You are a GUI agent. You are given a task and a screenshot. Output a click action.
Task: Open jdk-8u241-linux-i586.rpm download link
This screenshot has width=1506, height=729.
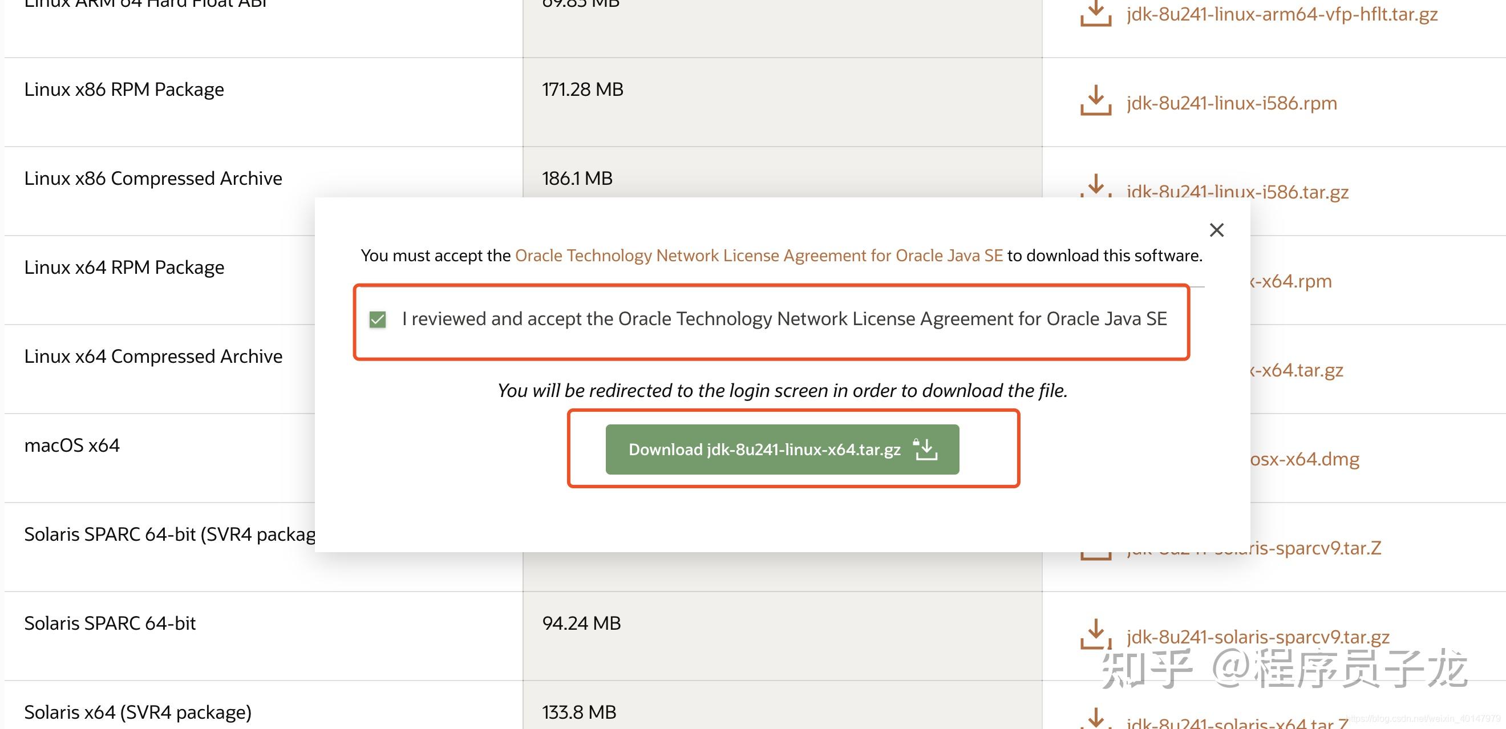tap(1231, 103)
